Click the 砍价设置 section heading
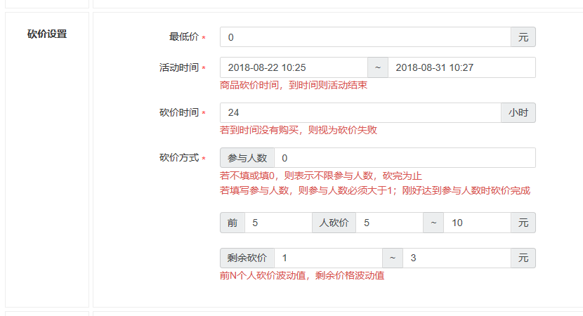Image resolution: width=583 pixels, height=316 pixels. 47,34
